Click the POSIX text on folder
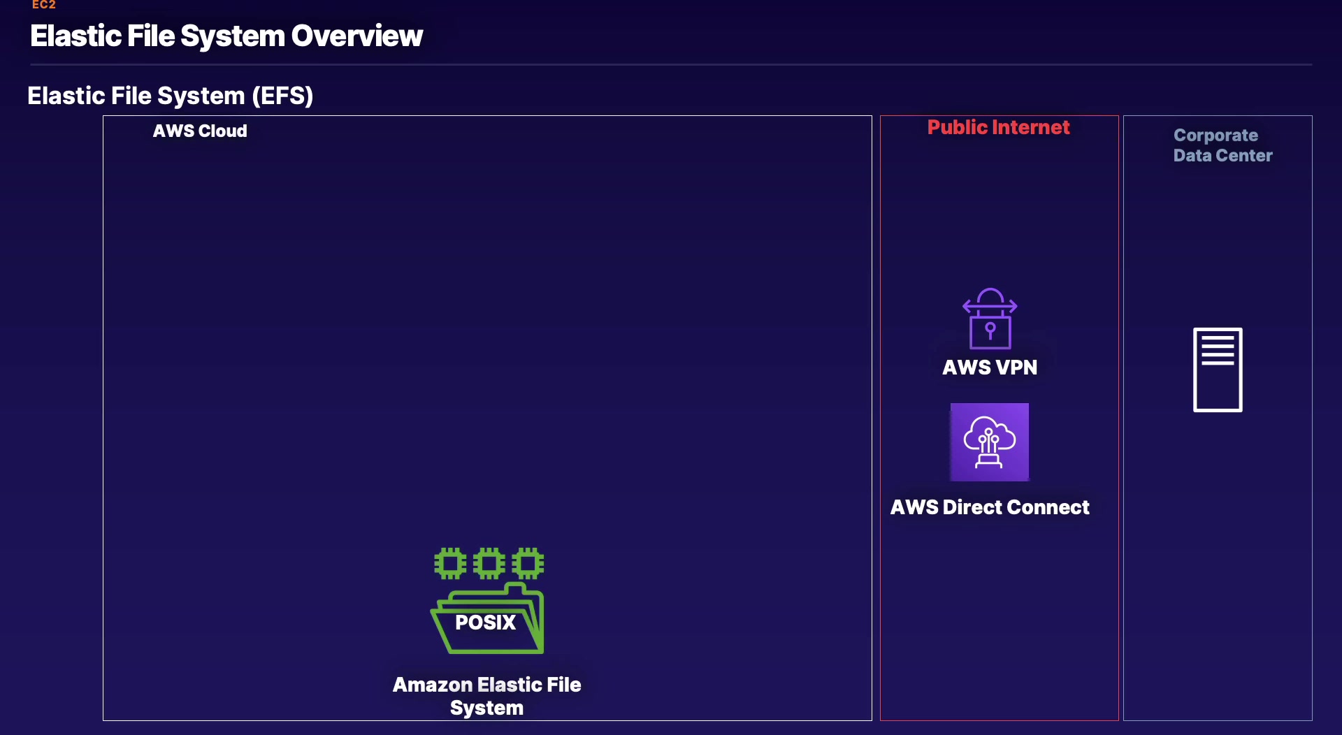 (485, 623)
